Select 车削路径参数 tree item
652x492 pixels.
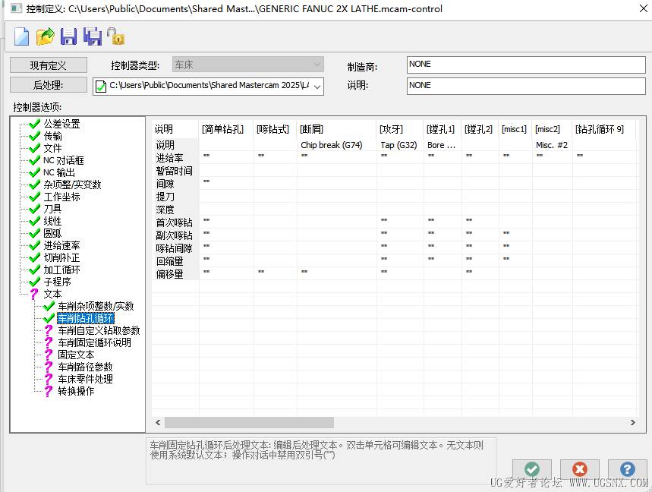[x=85, y=367]
